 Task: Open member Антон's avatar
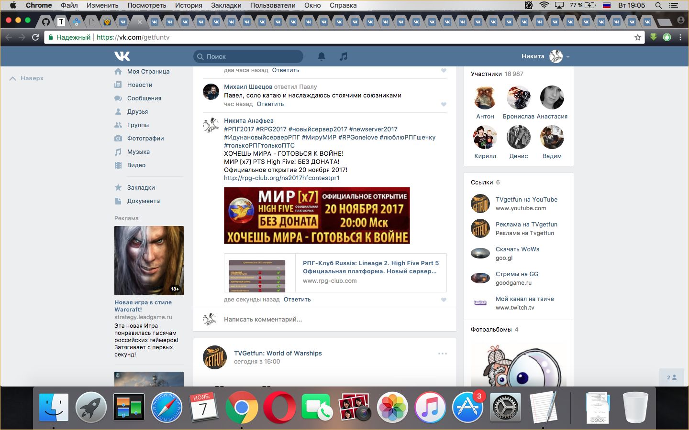tap(485, 98)
